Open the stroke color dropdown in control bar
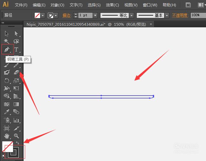Screen dimensions: 206x161 coord(56,16)
